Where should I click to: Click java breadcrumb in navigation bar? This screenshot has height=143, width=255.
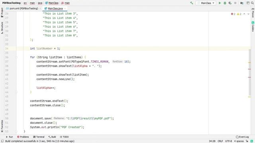tap(40, 3)
